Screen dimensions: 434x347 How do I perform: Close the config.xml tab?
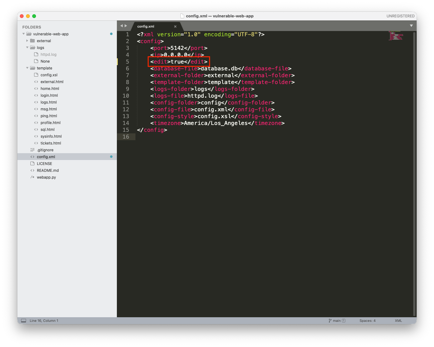click(x=175, y=26)
